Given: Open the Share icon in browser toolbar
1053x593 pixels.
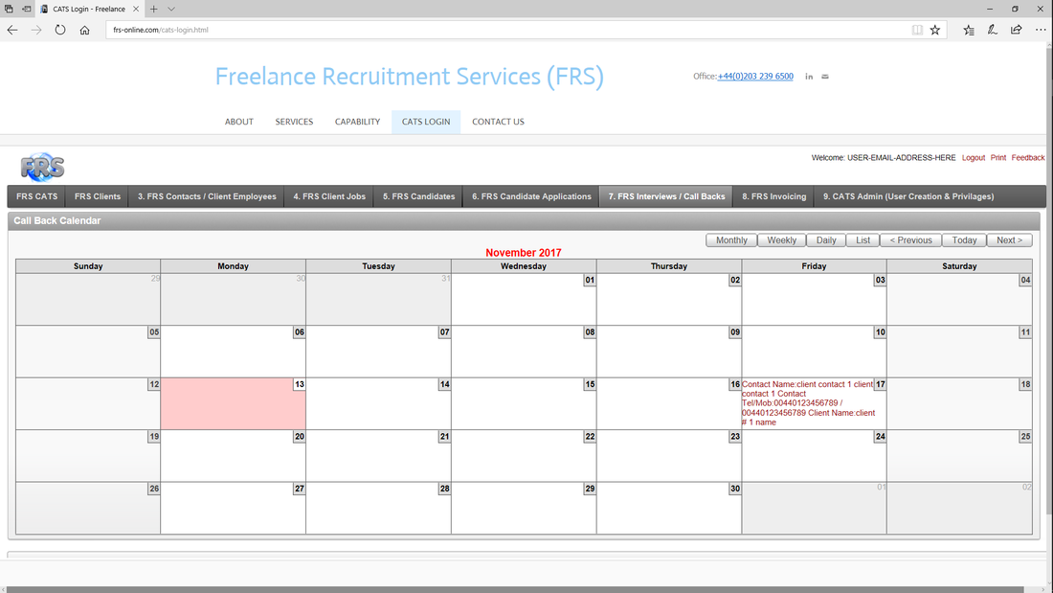Looking at the screenshot, I should coord(1016,30).
